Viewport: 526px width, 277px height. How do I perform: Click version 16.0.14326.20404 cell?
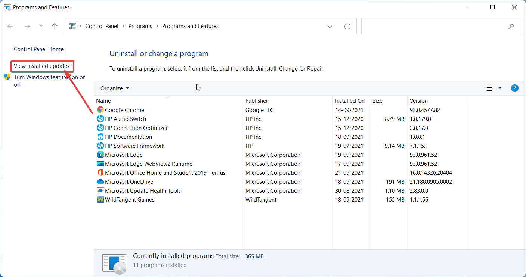[x=431, y=172]
